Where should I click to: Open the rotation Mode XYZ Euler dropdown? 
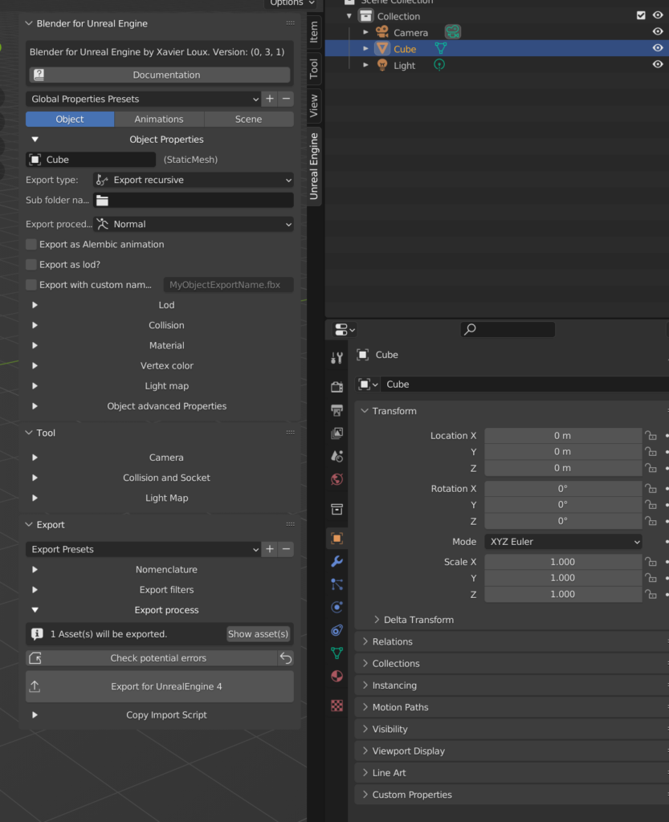(x=563, y=542)
